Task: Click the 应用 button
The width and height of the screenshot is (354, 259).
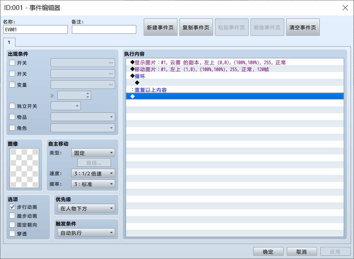Action: tap(336, 251)
